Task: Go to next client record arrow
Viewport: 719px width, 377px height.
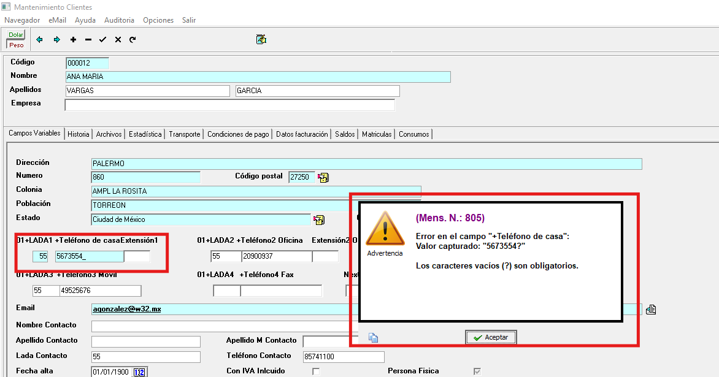Action: [57, 40]
